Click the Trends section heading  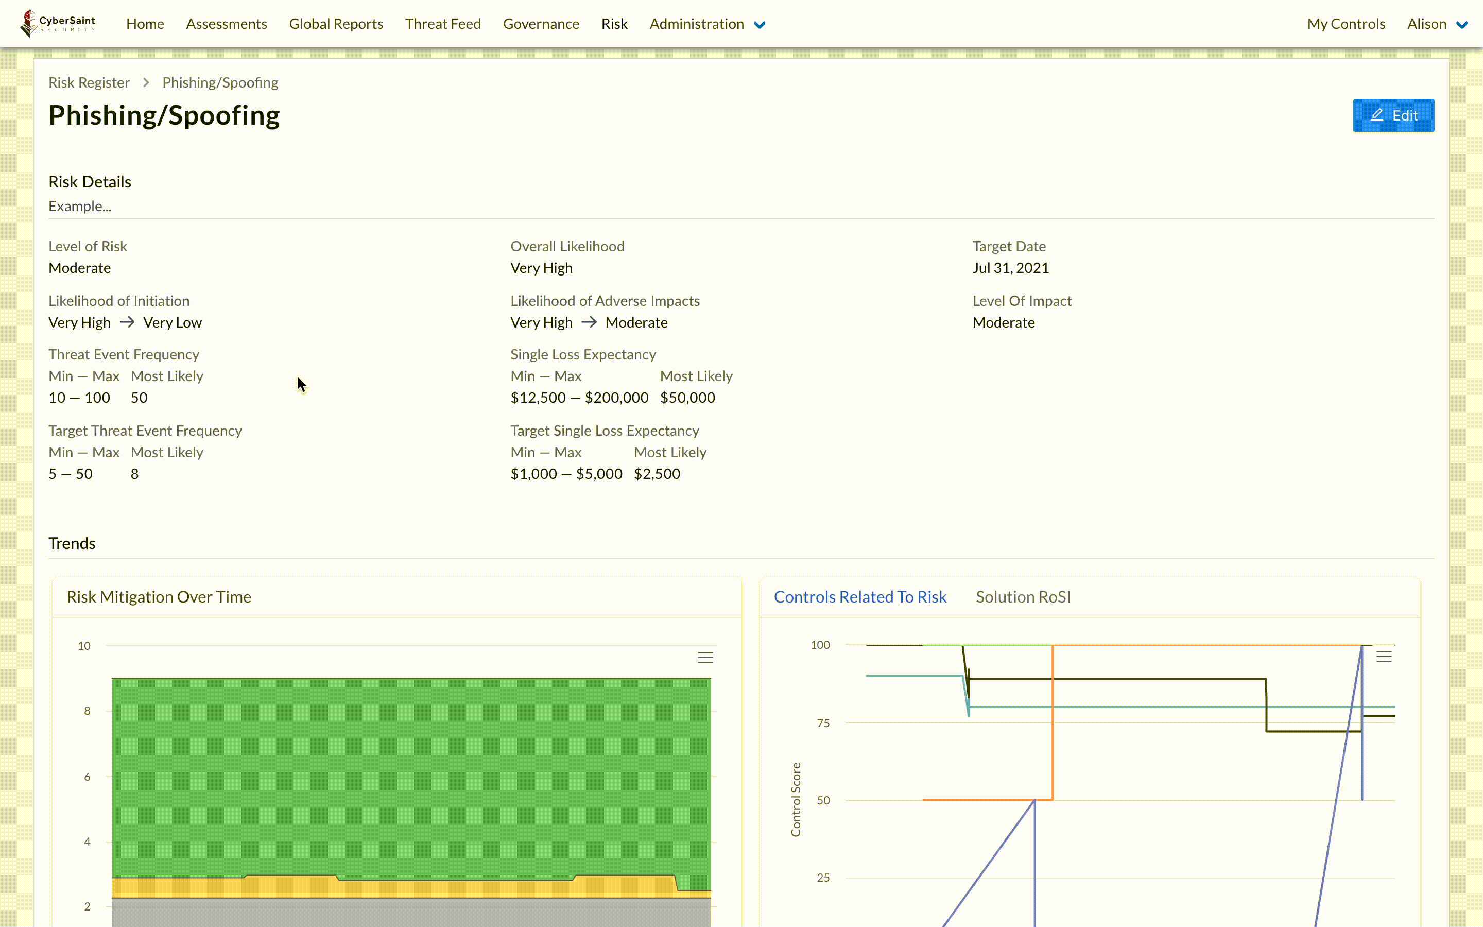pyautogui.click(x=72, y=543)
